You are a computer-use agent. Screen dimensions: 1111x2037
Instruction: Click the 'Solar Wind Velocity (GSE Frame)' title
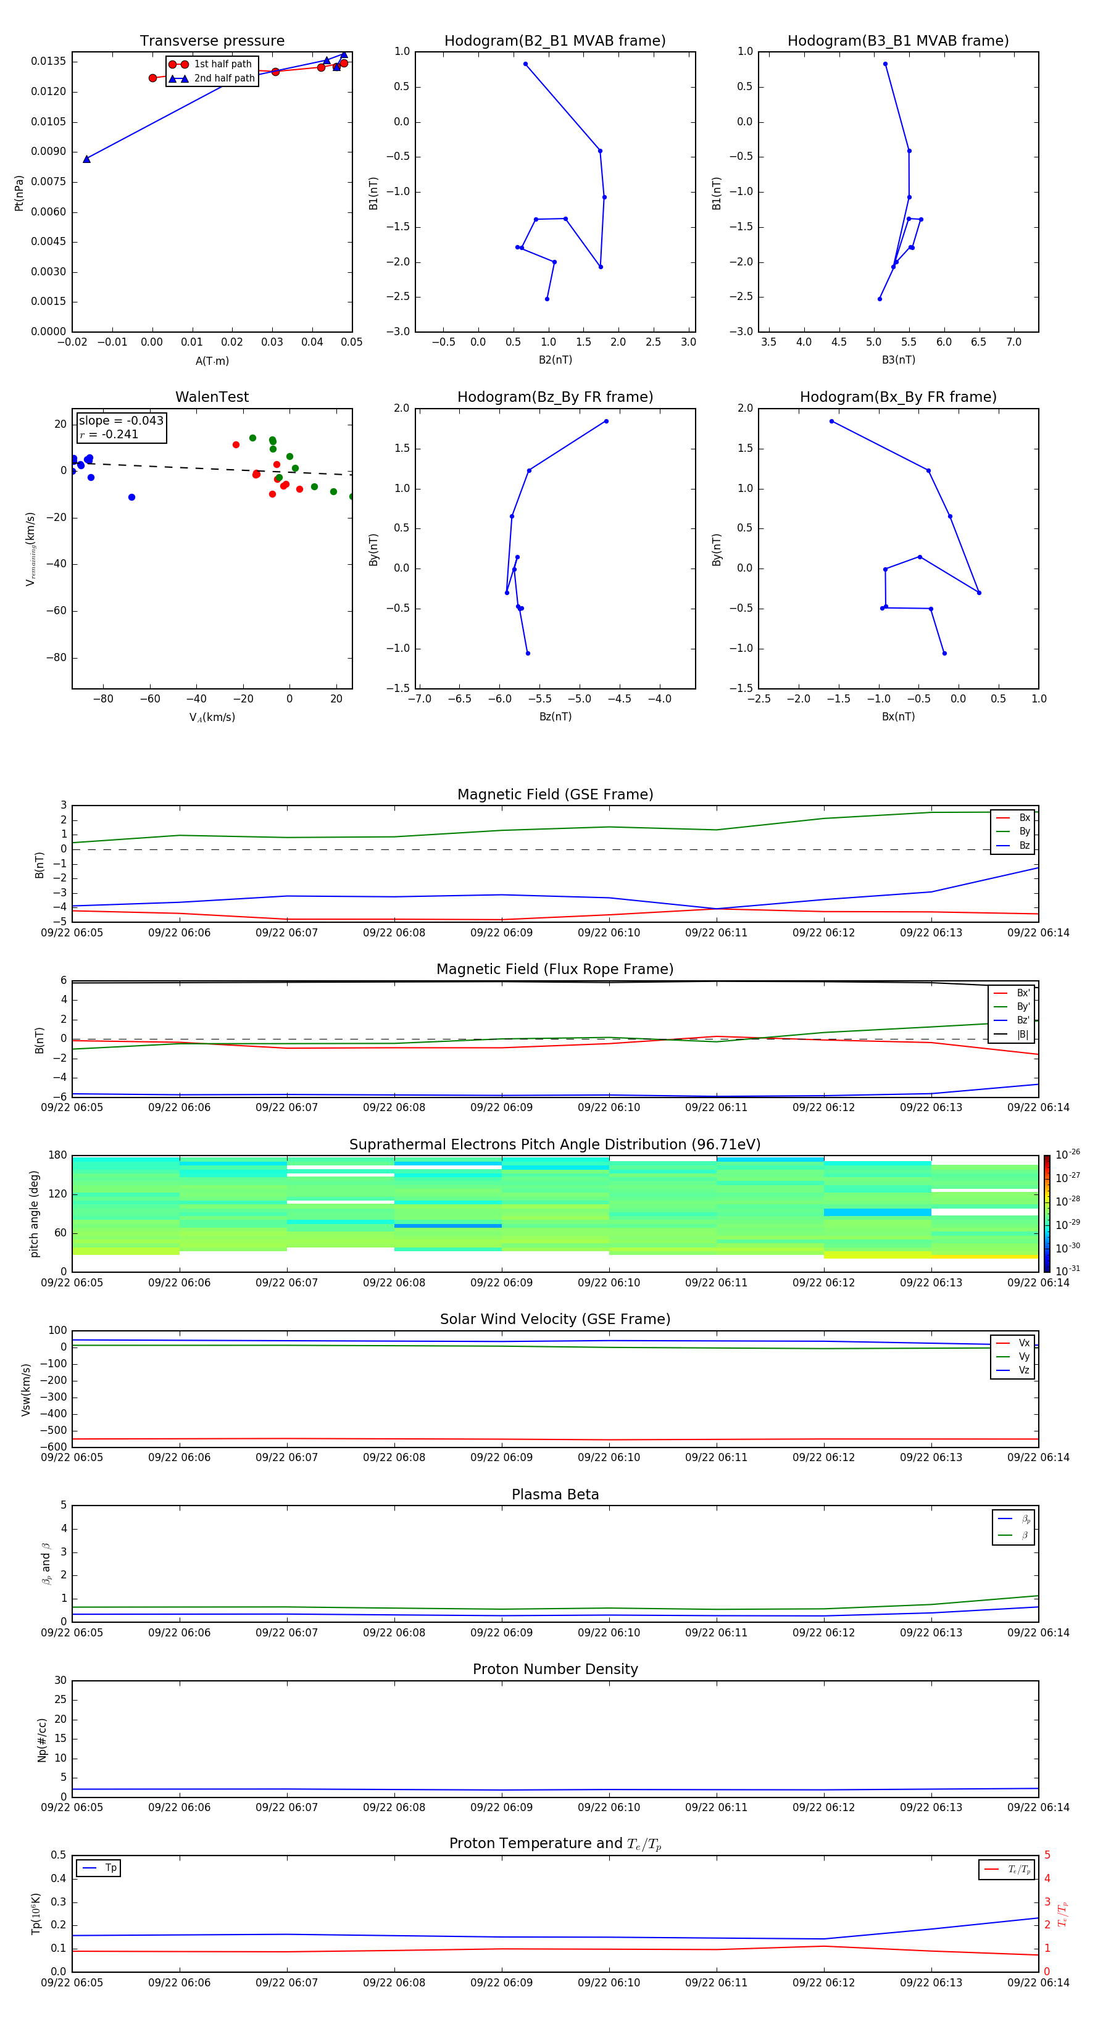click(x=555, y=1320)
